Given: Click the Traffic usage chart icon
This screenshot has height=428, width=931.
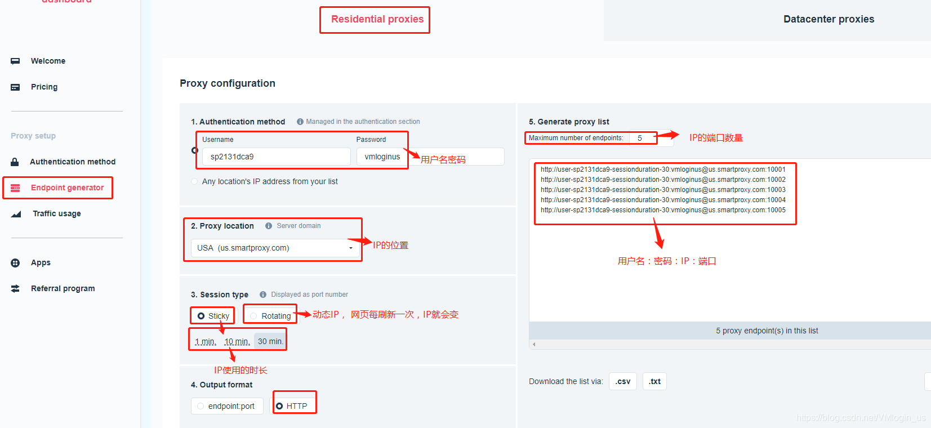Looking at the screenshot, I should tap(16, 213).
